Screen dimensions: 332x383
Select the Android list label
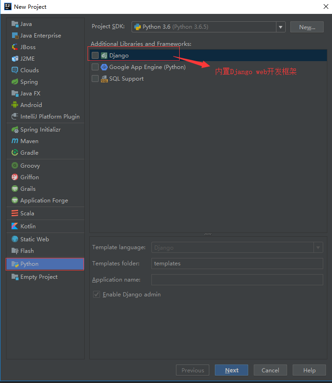31,105
